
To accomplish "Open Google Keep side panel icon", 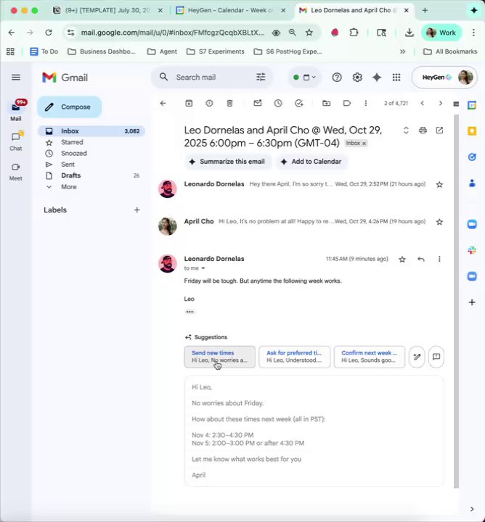I will pyautogui.click(x=472, y=131).
